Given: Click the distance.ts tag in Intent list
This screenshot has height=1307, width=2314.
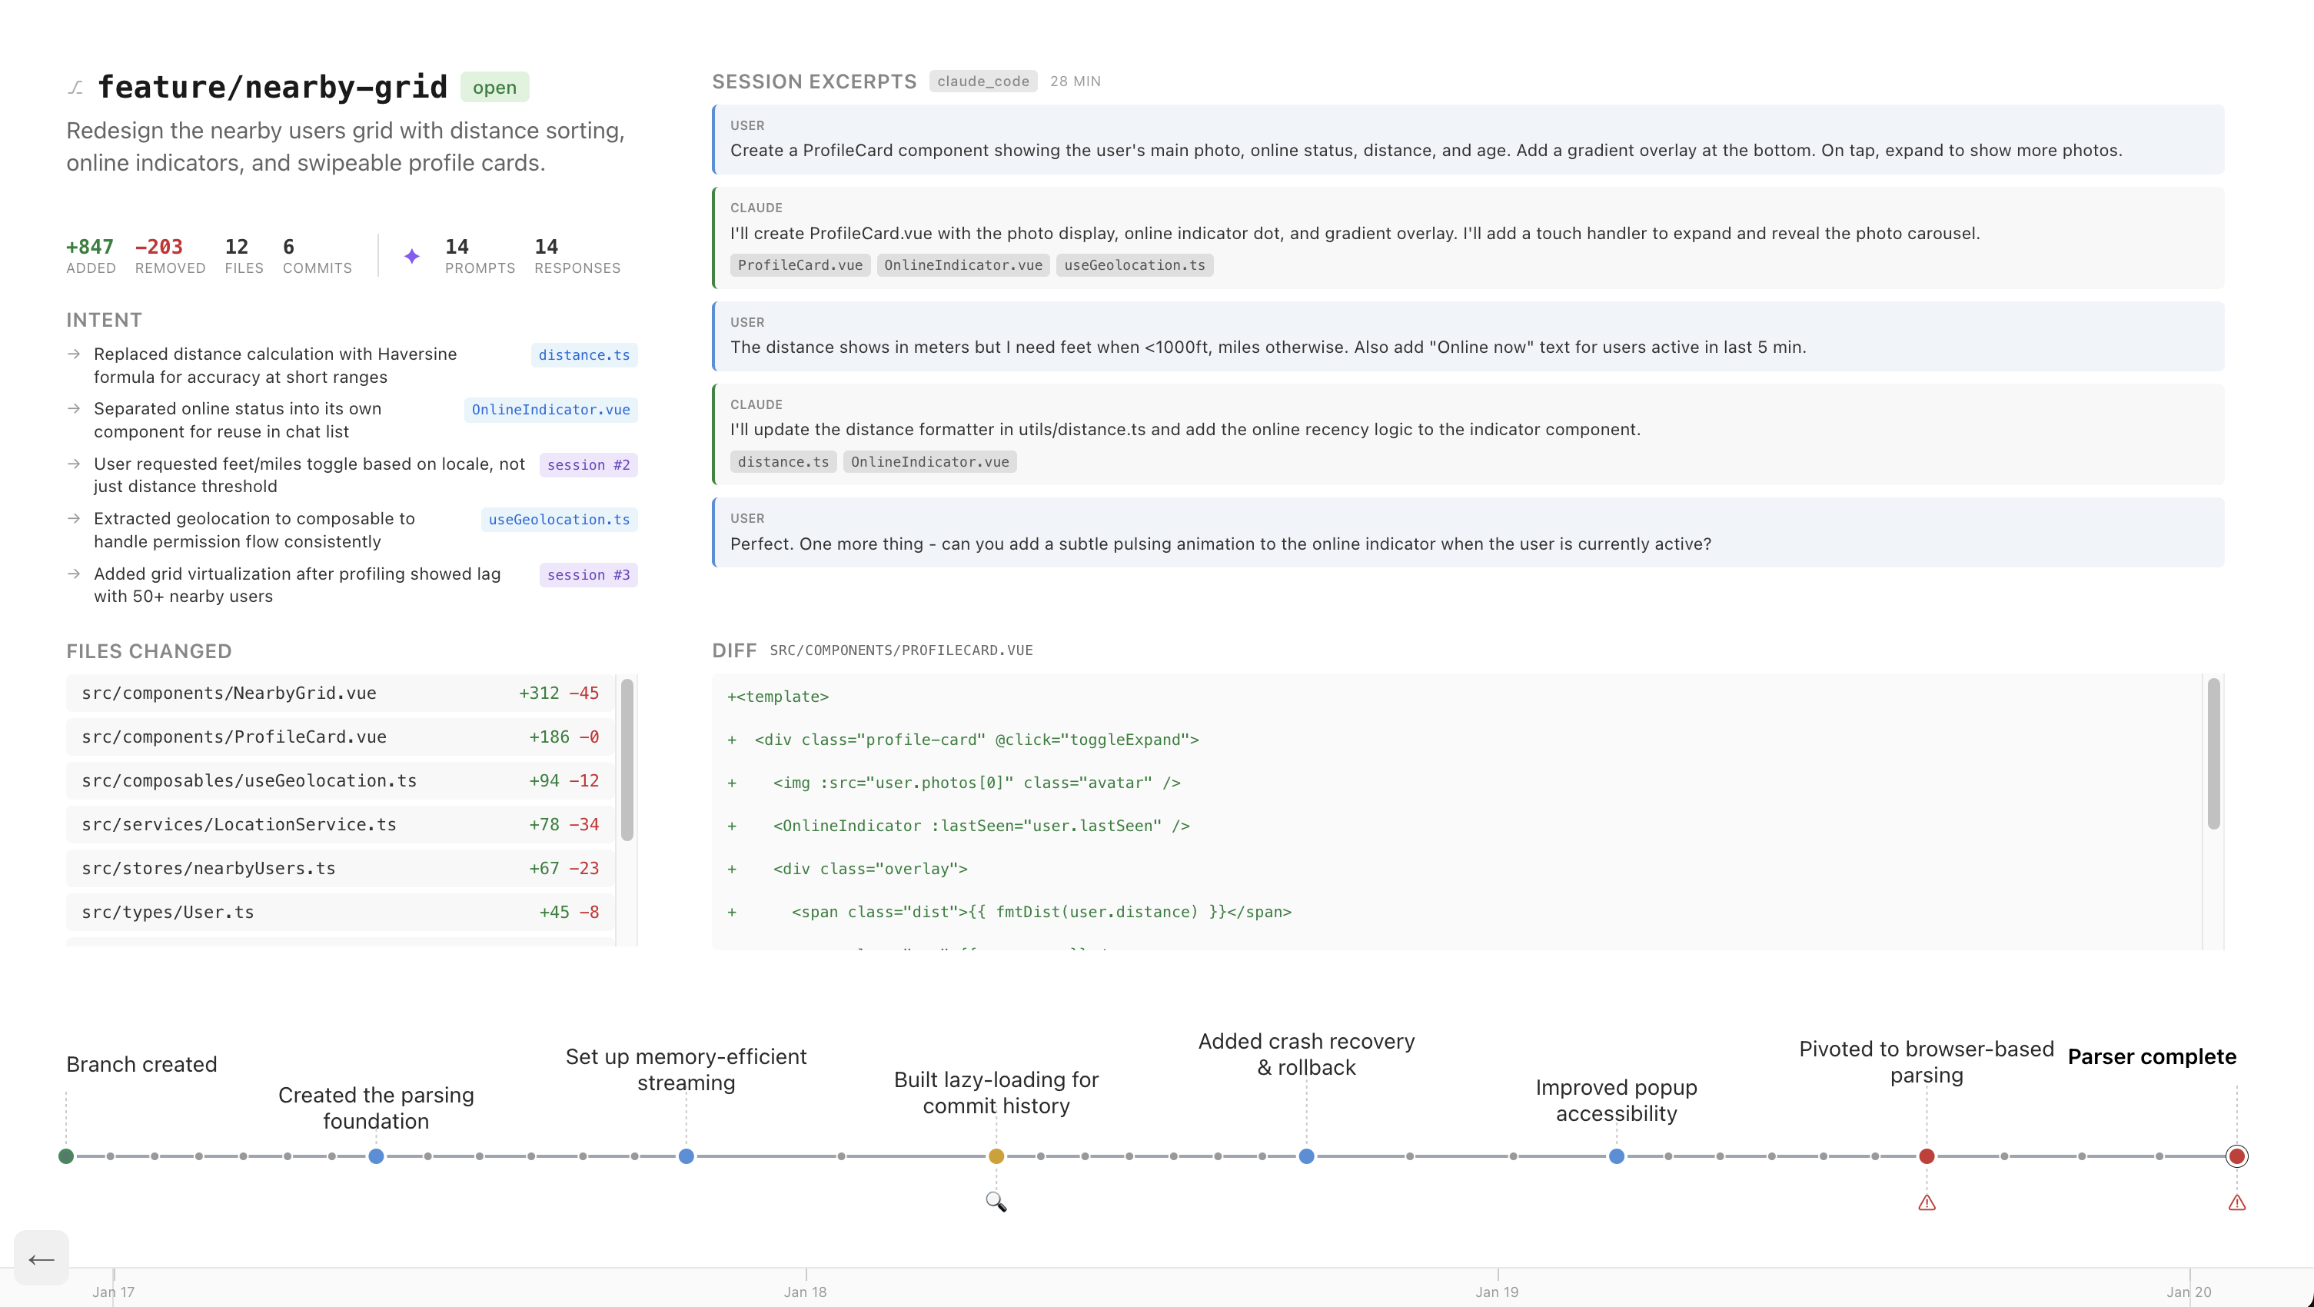Looking at the screenshot, I should [584, 355].
